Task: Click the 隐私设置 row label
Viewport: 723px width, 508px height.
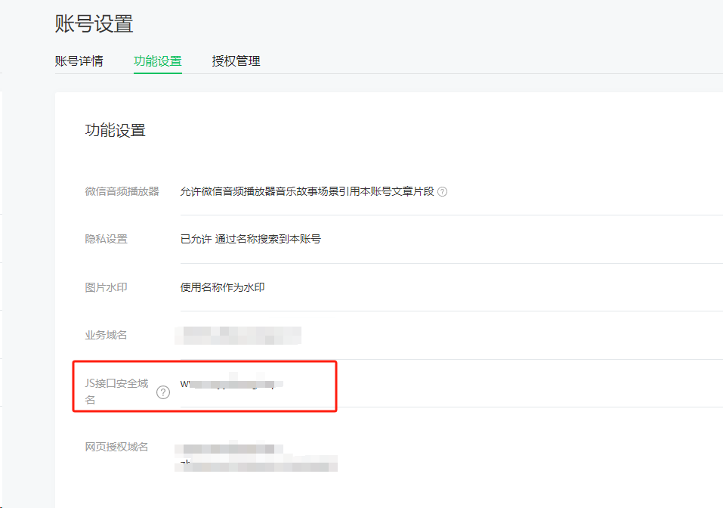Action: click(106, 239)
